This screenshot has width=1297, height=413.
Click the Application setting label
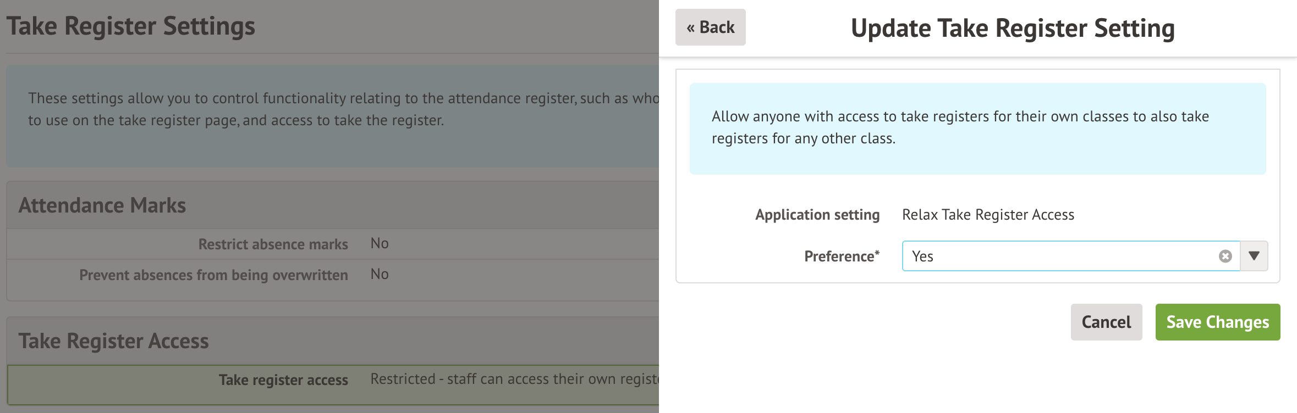coord(817,215)
